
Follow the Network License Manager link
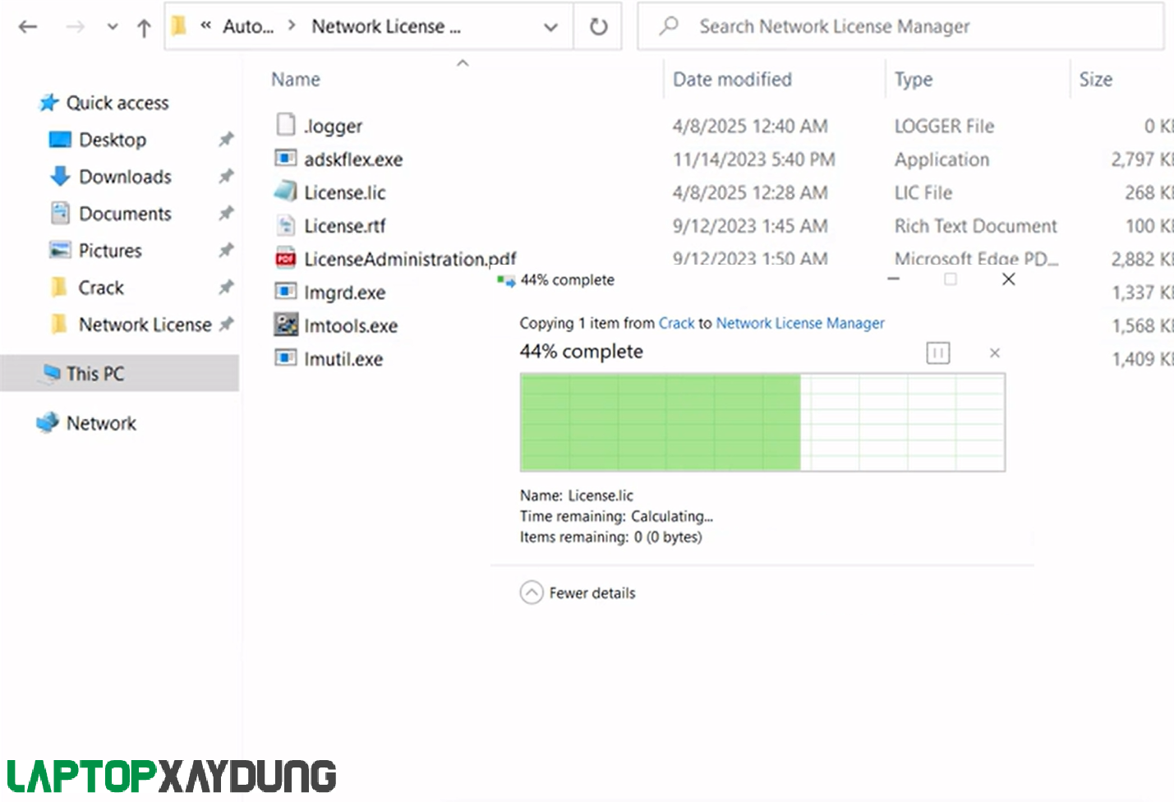(x=800, y=323)
